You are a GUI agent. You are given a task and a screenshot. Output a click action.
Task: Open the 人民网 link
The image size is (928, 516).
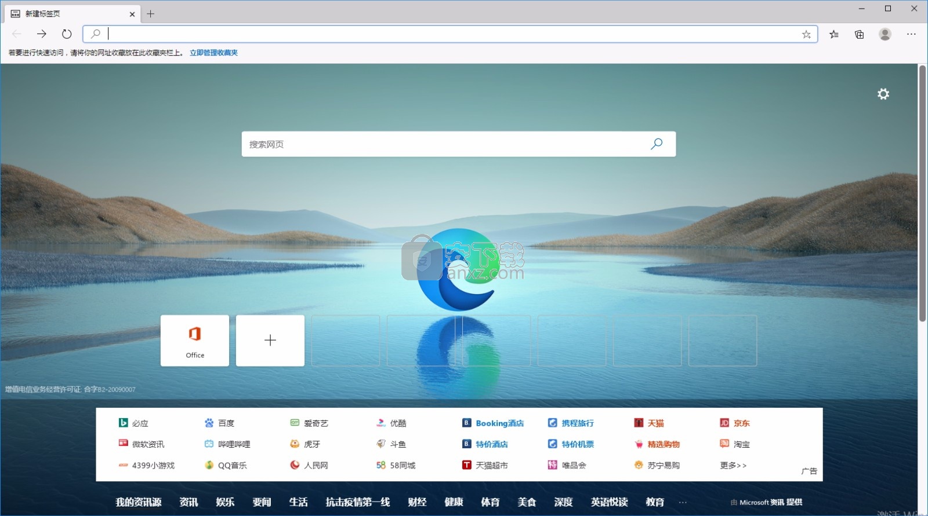click(x=309, y=465)
